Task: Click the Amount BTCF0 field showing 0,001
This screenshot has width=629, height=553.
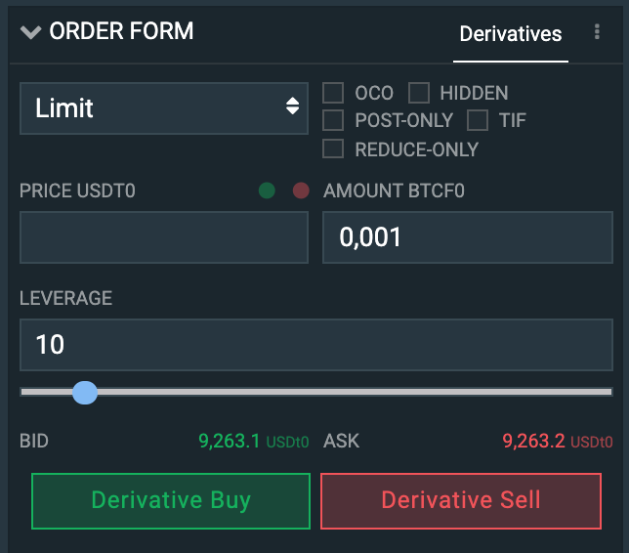Action: point(467,237)
